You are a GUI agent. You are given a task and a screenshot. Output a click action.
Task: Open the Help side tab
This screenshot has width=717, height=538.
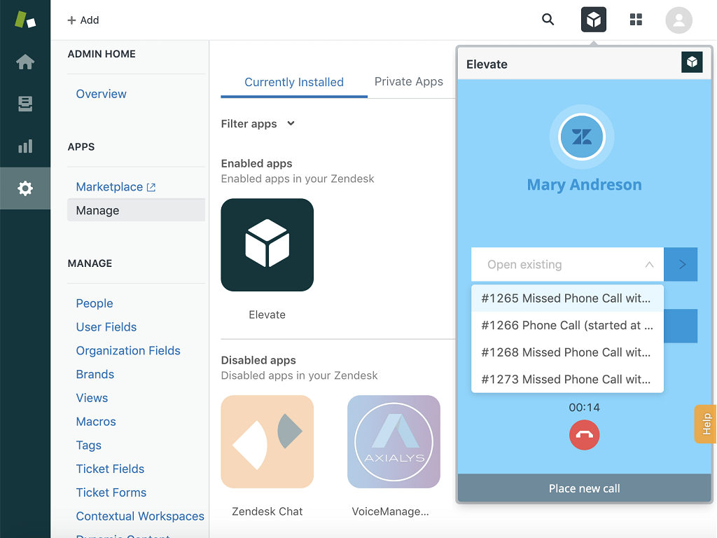[x=706, y=424]
